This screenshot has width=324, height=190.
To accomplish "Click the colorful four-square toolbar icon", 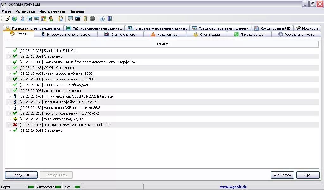I will pyautogui.click(x=44, y=19).
